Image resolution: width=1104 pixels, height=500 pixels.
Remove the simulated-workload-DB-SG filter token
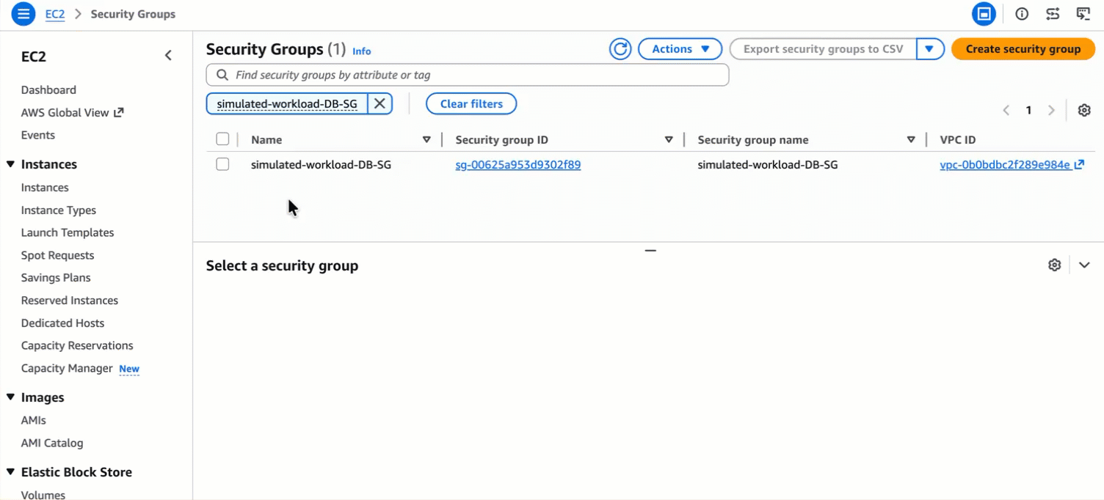click(x=379, y=103)
